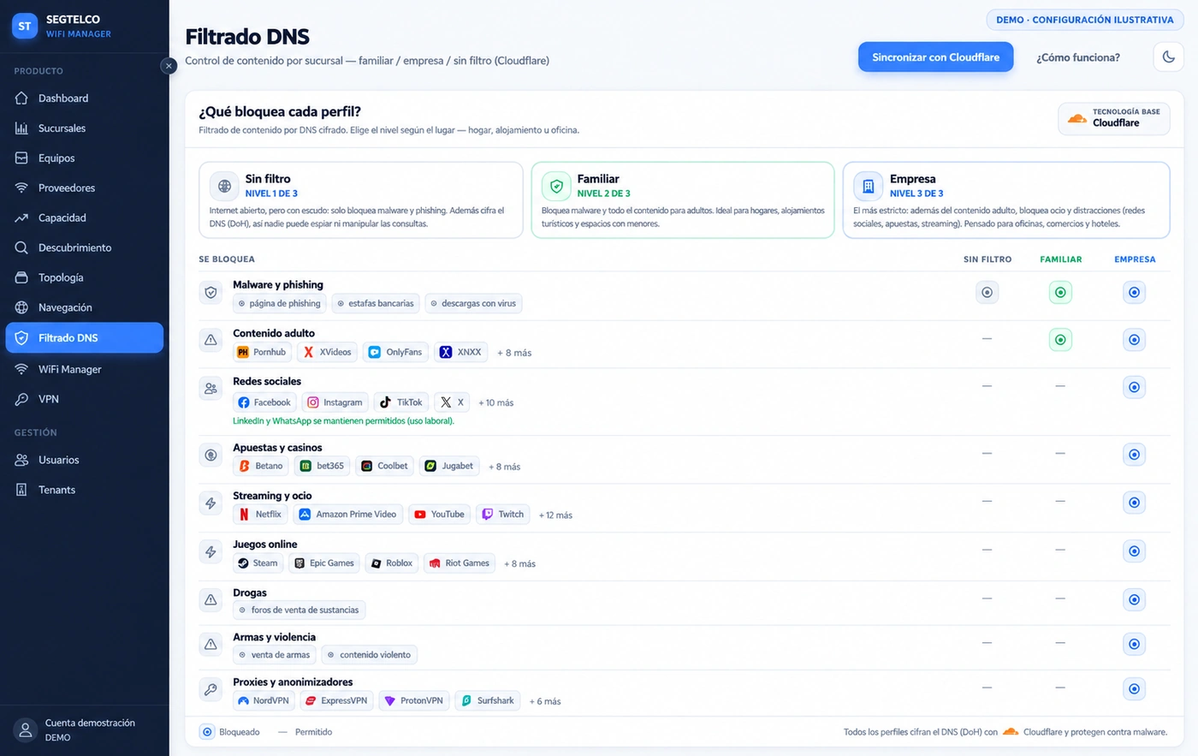
Task: Toggle Contenido adulto for Familiar
Action: point(1060,340)
